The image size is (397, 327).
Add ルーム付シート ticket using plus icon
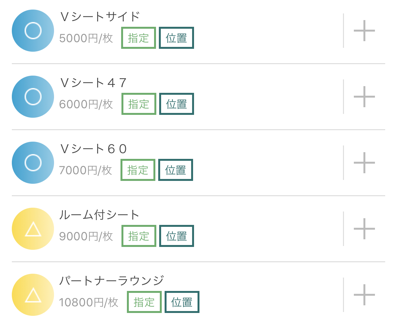point(364,229)
